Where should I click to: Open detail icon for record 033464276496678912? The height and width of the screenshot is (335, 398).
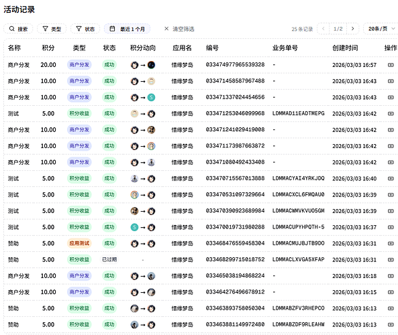click(x=391, y=292)
